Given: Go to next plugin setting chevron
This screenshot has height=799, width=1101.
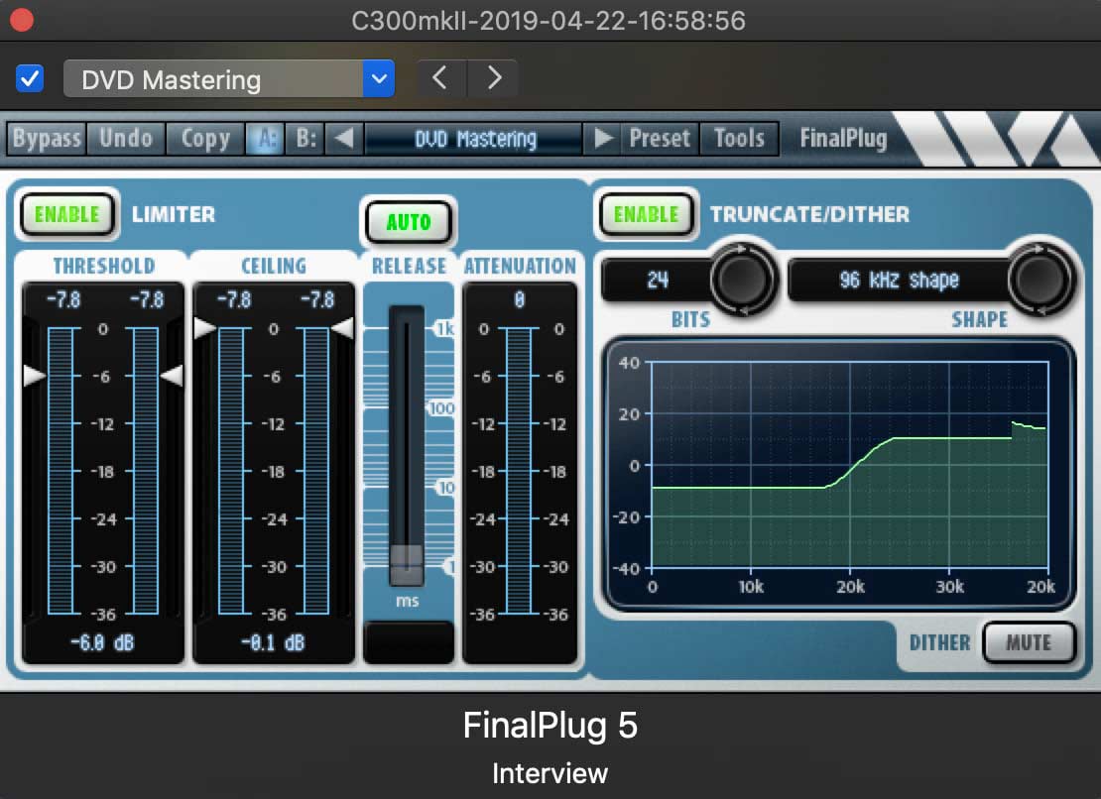Looking at the screenshot, I should [494, 78].
